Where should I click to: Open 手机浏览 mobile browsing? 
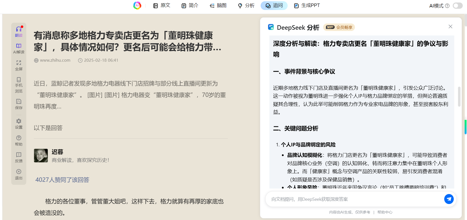(19, 85)
